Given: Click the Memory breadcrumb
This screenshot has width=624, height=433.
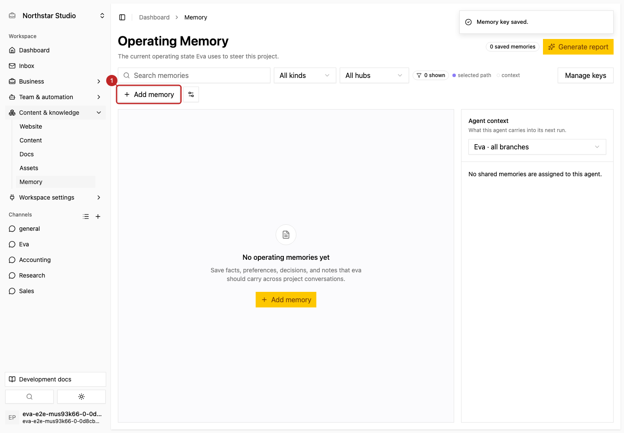Looking at the screenshot, I should point(196,17).
